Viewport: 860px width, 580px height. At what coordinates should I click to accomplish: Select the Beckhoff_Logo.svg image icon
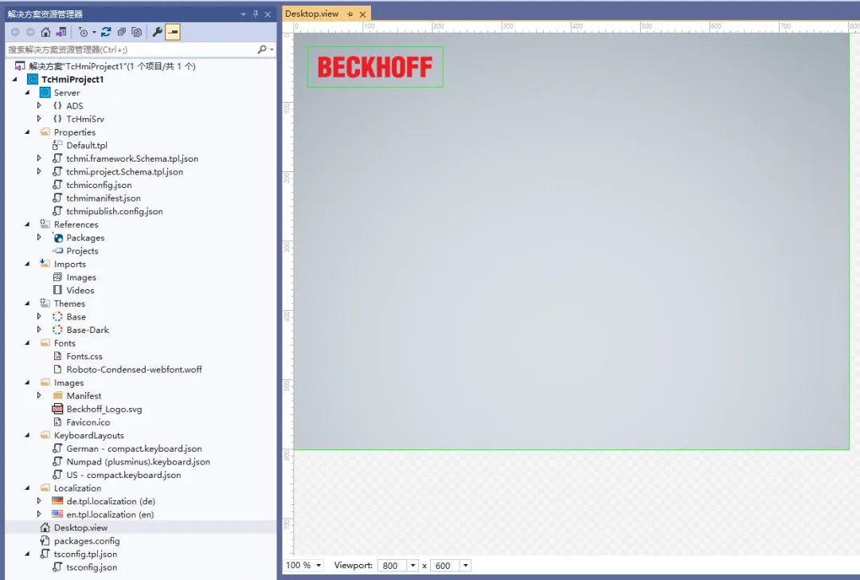57,409
